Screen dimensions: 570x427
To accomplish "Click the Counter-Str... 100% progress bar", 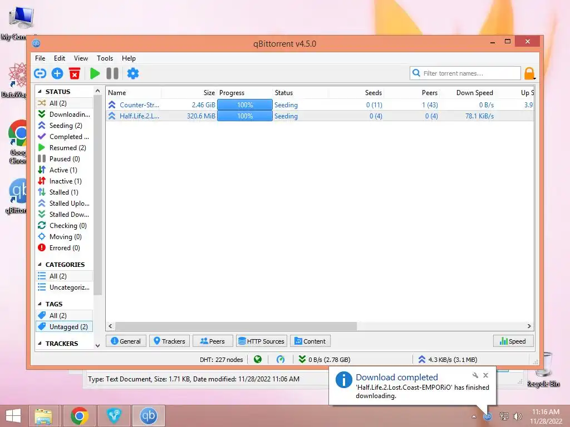I will (245, 105).
